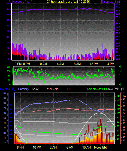The height and width of the screenshot is (151, 127).
Task: Click 30.4 on the Barometer axis
Action: [118, 7]
